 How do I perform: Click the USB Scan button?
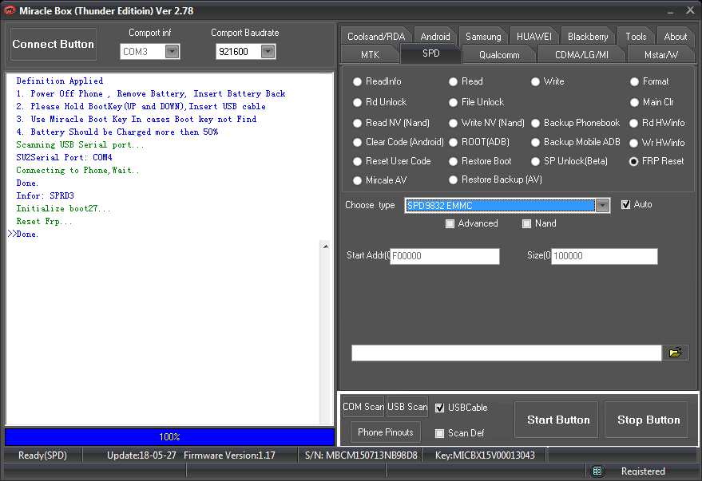[x=407, y=407]
